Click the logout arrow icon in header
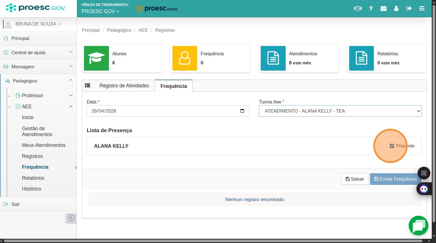 409,9
